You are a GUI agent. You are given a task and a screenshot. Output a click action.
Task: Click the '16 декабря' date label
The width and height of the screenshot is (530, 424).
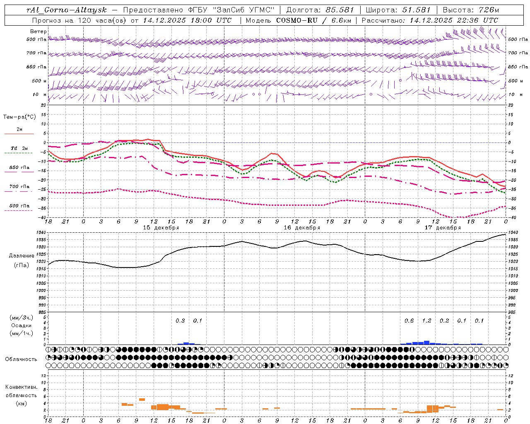pos(302,228)
